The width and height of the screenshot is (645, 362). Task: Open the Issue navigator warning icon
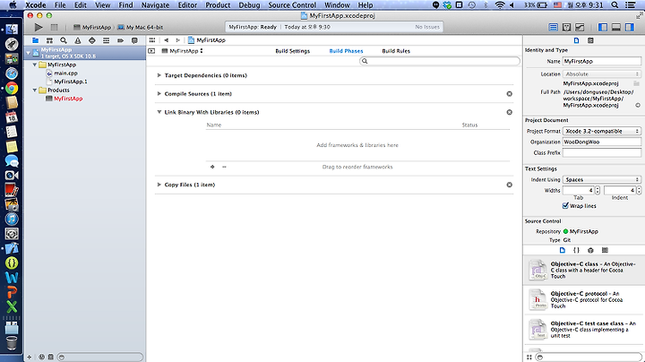pos(78,40)
